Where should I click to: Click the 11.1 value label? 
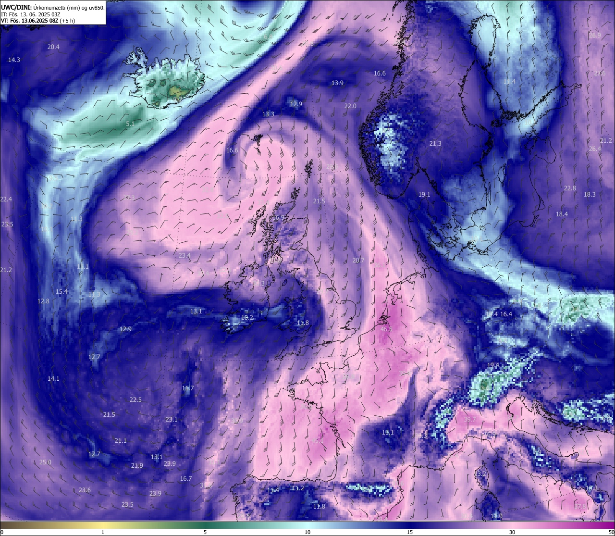(388, 433)
